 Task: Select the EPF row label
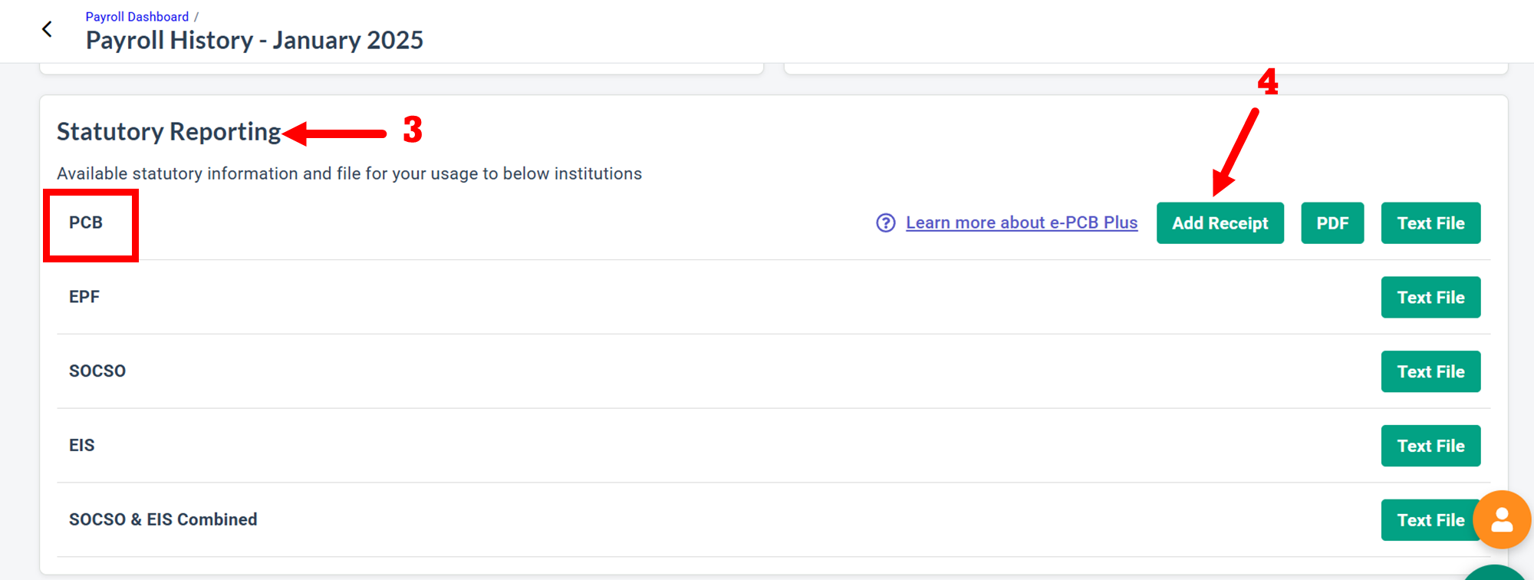[84, 297]
